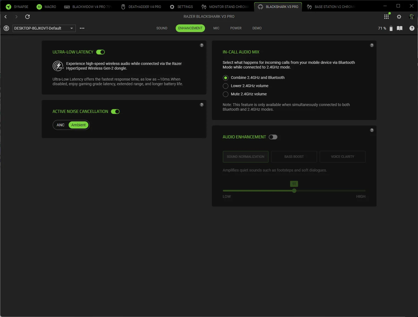Switch to the MIC tab
Viewport: 418px width, 317px height.
tap(216, 28)
